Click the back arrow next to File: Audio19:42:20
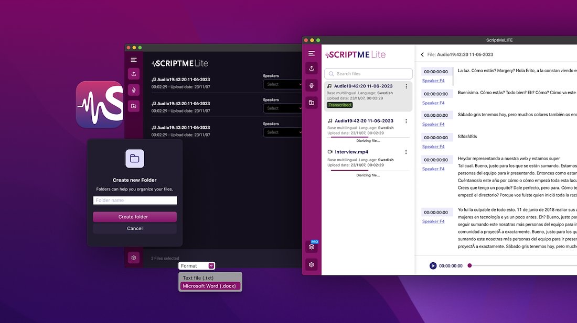Screen dimensions: 577x323 pyautogui.click(x=422, y=54)
